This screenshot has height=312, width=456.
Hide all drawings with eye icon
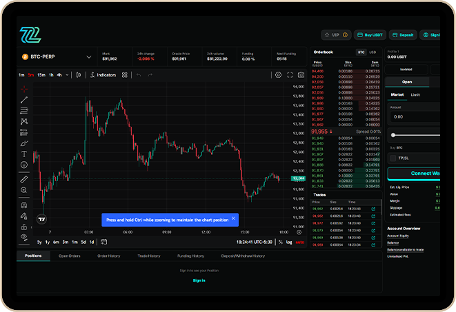[x=24, y=238]
